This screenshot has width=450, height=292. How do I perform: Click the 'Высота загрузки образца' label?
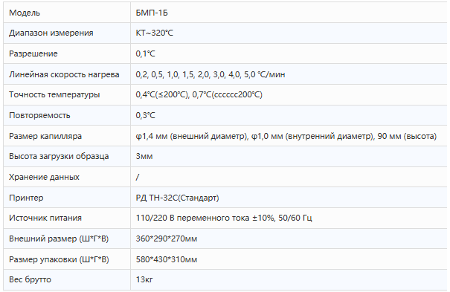tap(59, 156)
